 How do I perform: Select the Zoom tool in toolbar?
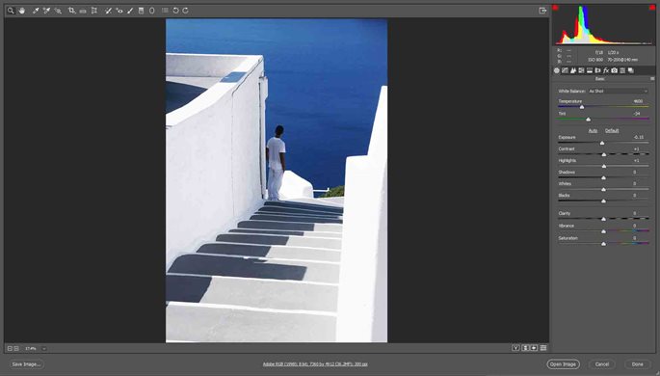(x=11, y=11)
